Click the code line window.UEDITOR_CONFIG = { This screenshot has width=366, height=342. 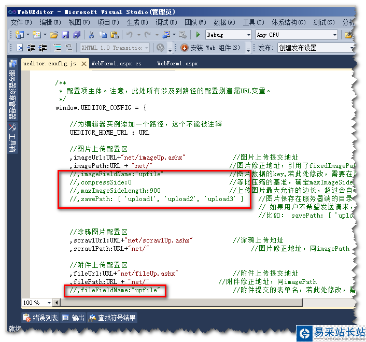click(101, 108)
